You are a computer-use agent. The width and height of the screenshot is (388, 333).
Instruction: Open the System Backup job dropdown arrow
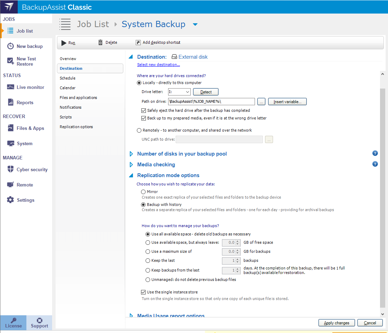pos(195,24)
